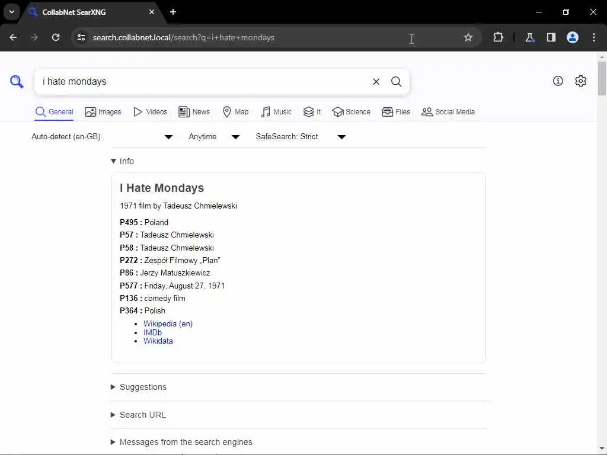Open site information icon in address bar
This screenshot has height=455, width=607.
81,37
